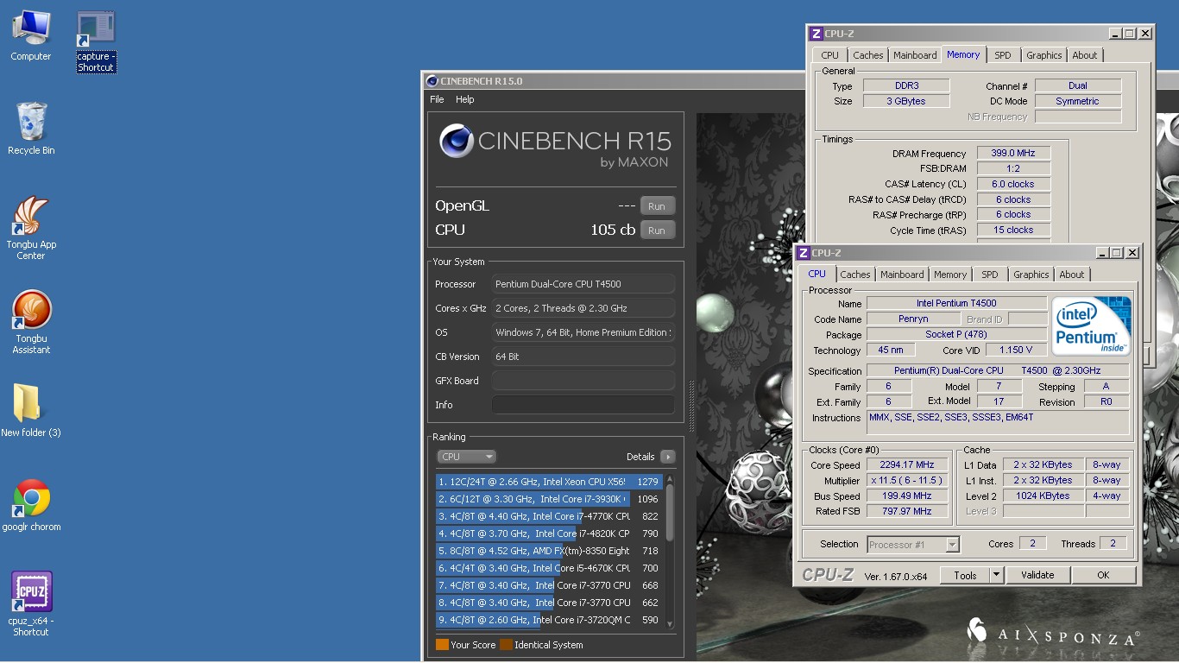Expand ranking Details arrow button
This screenshot has width=1179, height=663.
pyautogui.click(x=667, y=457)
